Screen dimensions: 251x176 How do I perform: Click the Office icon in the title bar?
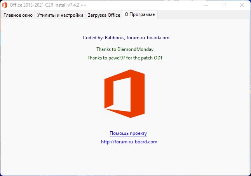tap(5, 5)
